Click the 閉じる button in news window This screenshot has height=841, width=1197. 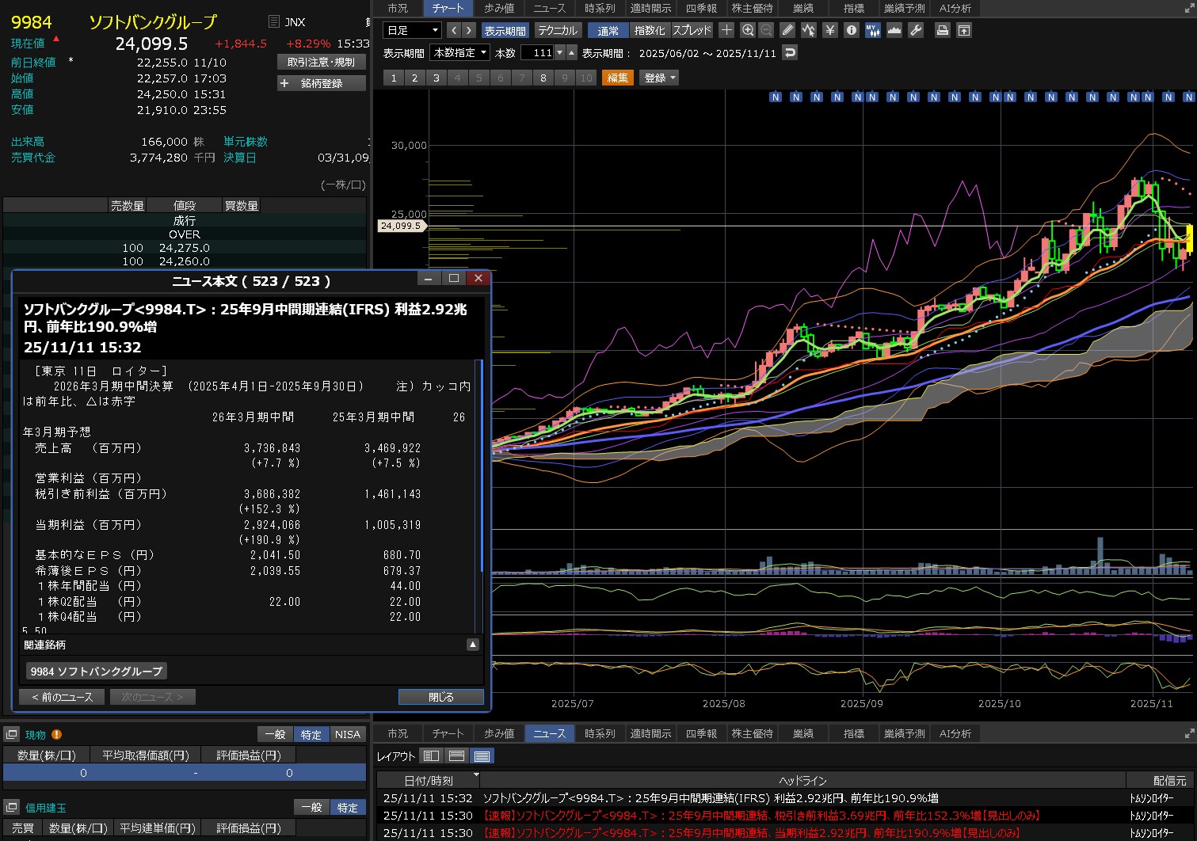440,697
